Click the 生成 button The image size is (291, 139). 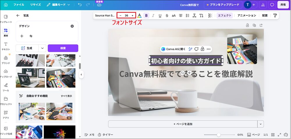[27, 48]
